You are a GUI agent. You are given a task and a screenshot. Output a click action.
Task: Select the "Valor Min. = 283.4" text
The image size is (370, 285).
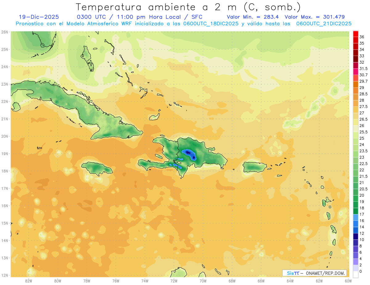click(x=253, y=17)
